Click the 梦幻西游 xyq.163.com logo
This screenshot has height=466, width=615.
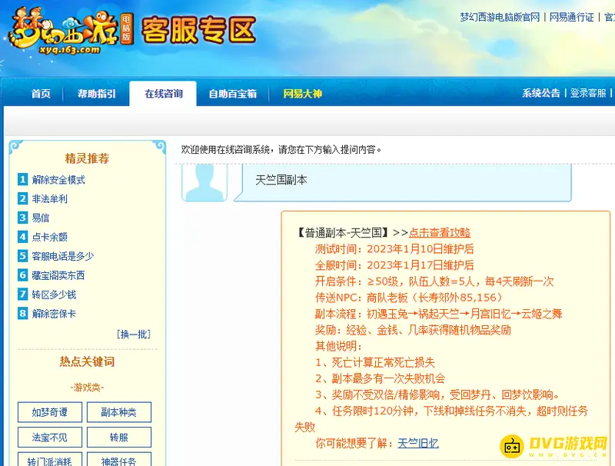point(71,32)
